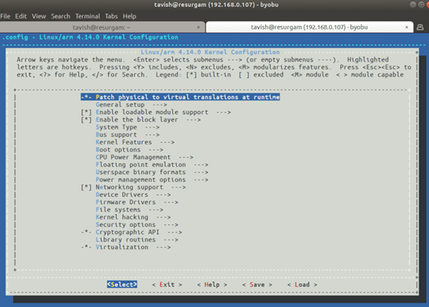
Task: Select the Virtualization entry label
Action: (122, 247)
